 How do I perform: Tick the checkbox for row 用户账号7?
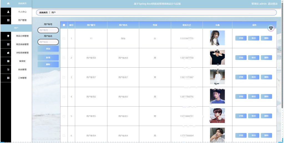point(64,77)
